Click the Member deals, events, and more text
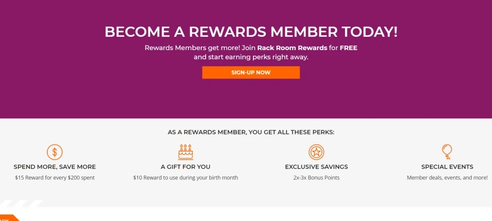The image size is (492, 221). pos(447,178)
